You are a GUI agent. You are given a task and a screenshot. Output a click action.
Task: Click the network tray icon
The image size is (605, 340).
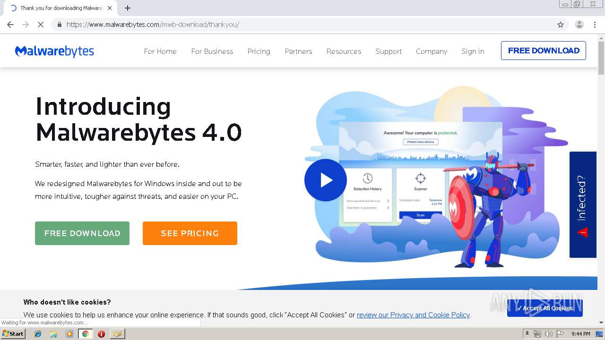(x=537, y=334)
